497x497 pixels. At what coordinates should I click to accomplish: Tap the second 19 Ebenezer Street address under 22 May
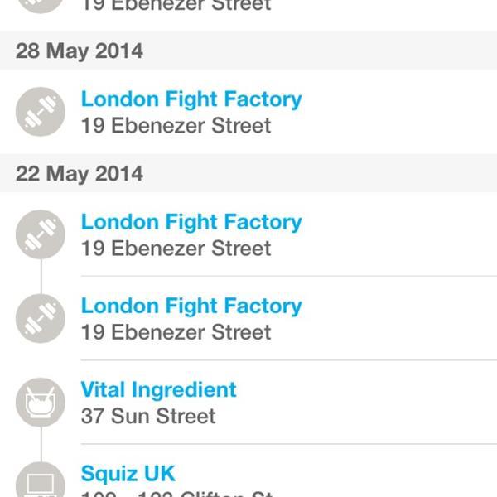click(x=176, y=332)
